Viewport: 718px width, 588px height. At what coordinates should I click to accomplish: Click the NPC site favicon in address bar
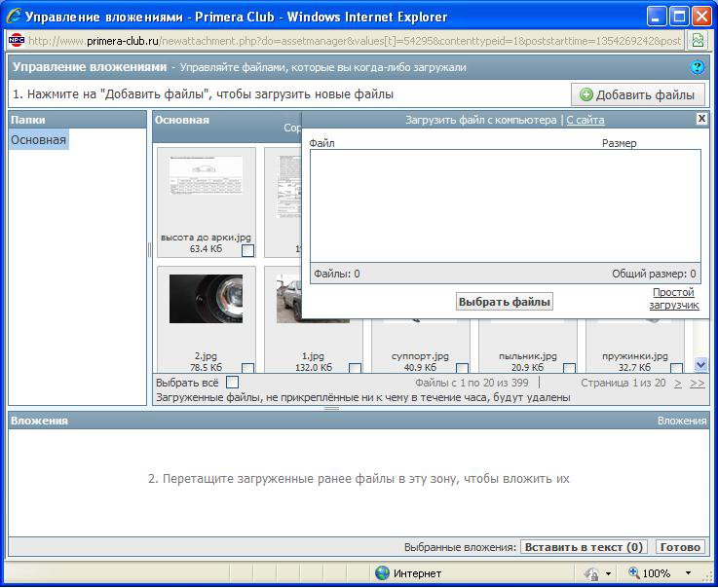coord(17,41)
